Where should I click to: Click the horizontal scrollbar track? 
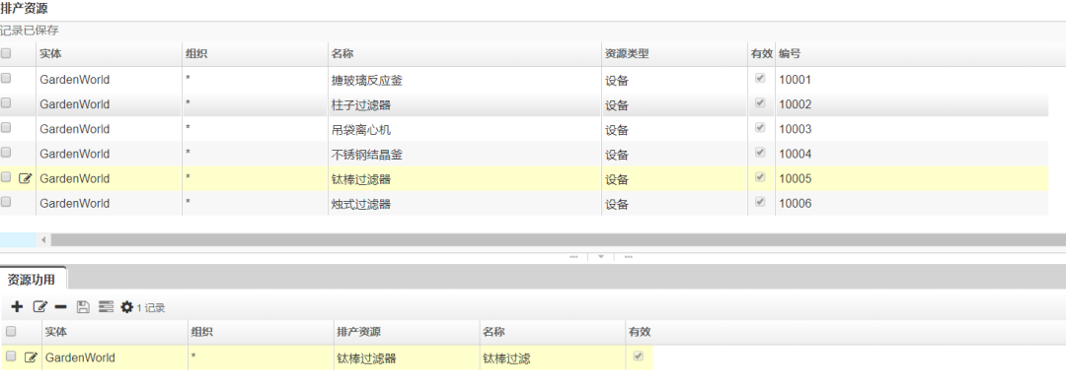point(558,239)
